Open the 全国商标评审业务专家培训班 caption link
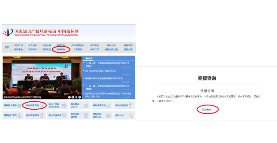 [22, 97]
